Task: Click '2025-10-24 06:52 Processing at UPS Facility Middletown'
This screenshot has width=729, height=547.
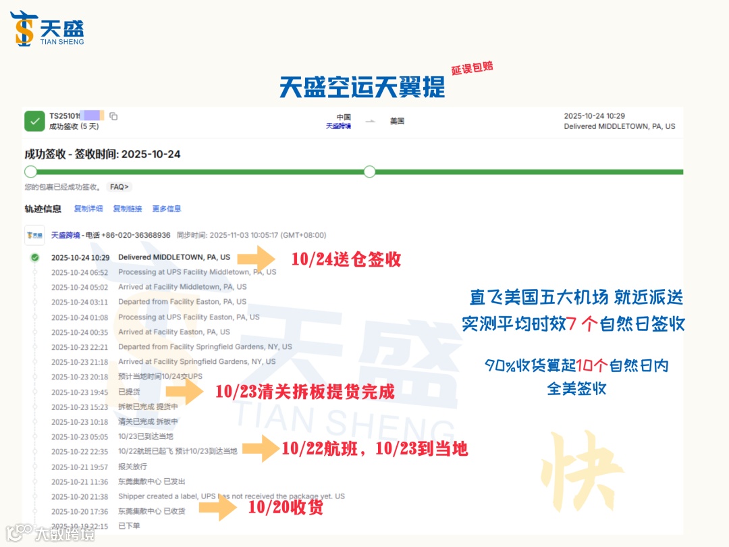Action: click(x=163, y=272)
